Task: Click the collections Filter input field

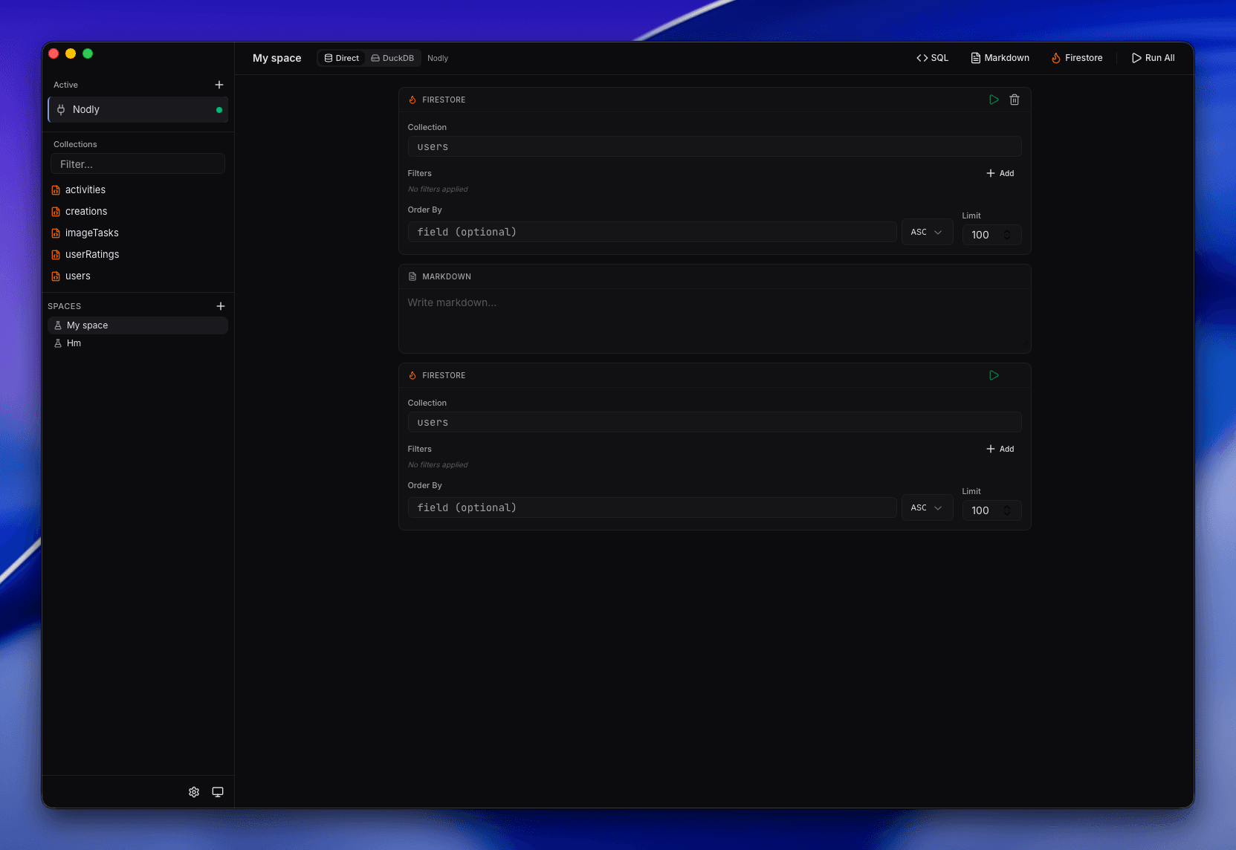Action: [x=137, y=163]
